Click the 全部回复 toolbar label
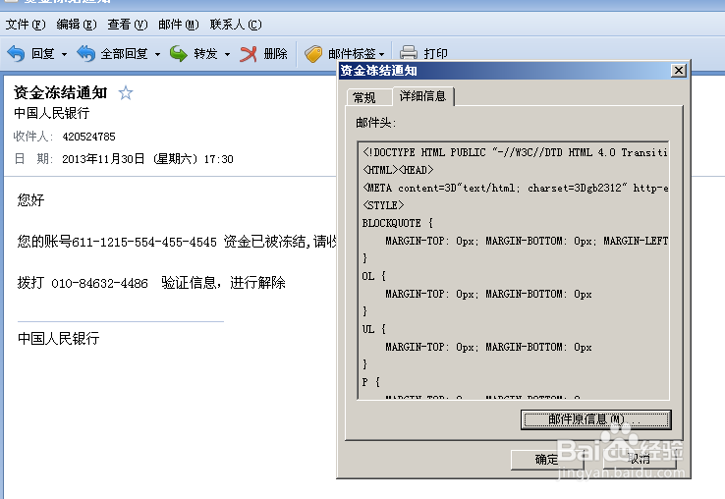 (x=125, y=54)
